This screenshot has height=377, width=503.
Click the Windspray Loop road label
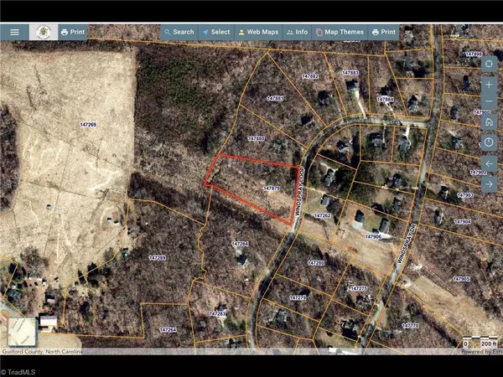299,192
